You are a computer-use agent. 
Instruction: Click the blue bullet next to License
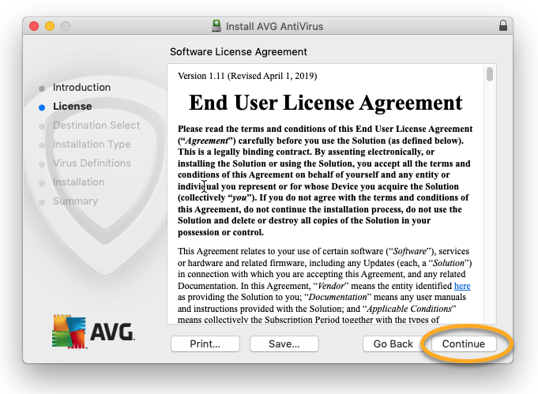point(42,107)
